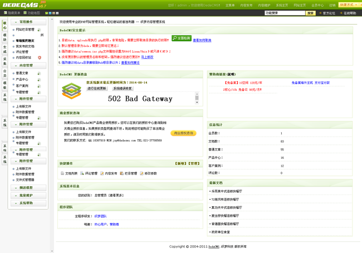The width and height of the screenshot is (362, 253).
Task: Open 会员中心 in the top navigation
Action: point(317,5)
